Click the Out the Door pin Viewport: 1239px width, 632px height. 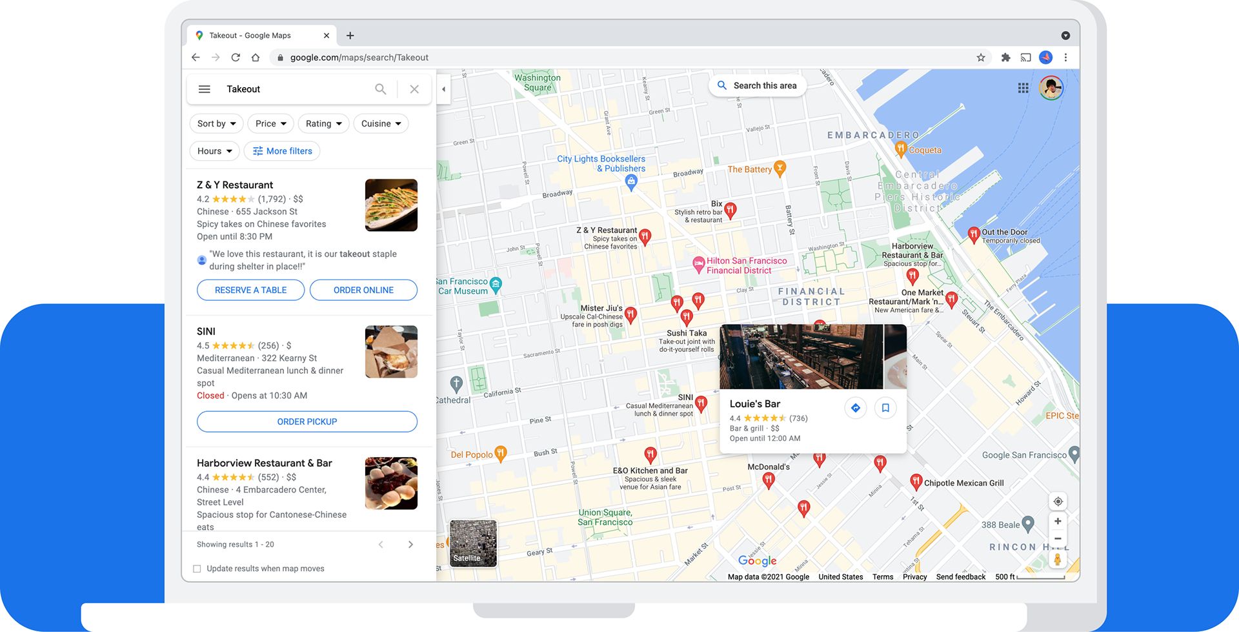click(x=974, y=234)
